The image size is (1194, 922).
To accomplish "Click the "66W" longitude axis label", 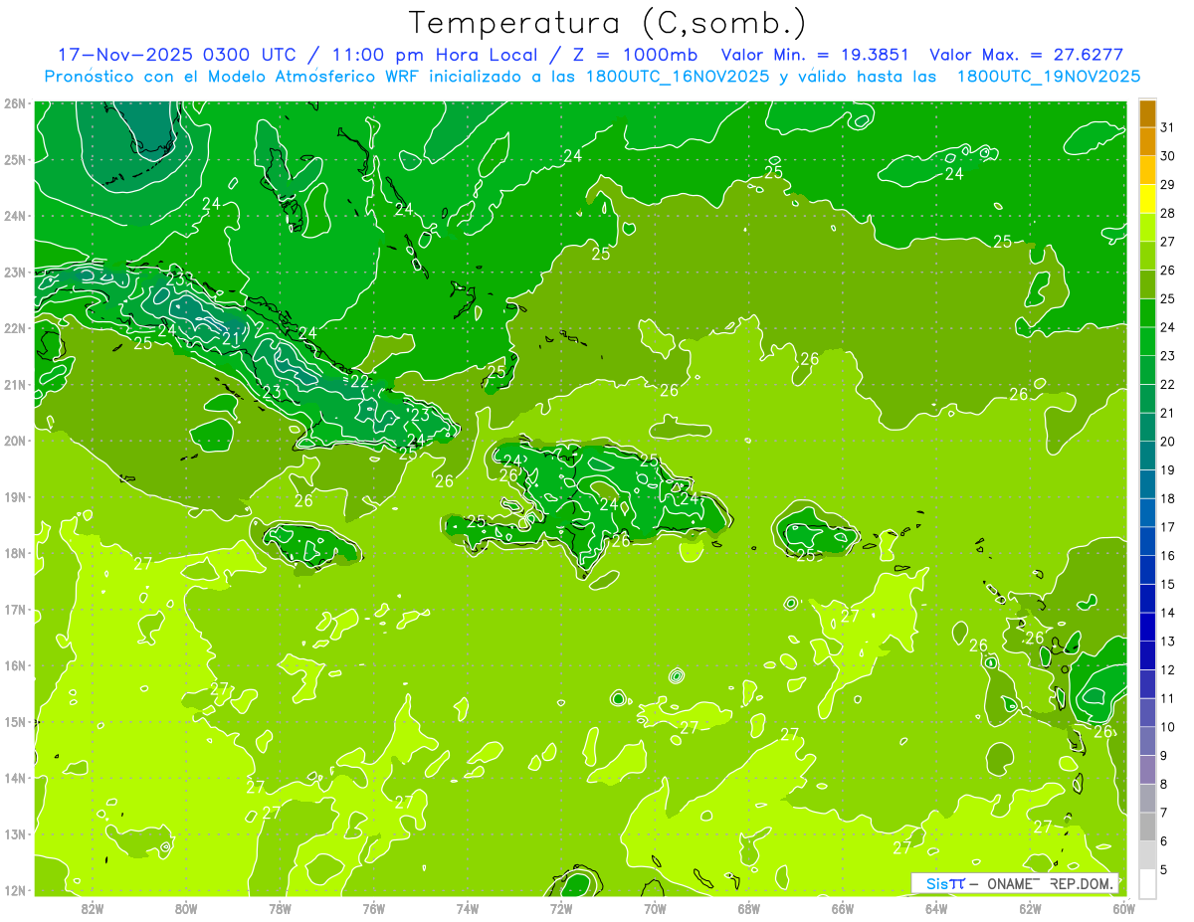I will tap(843, 908).
